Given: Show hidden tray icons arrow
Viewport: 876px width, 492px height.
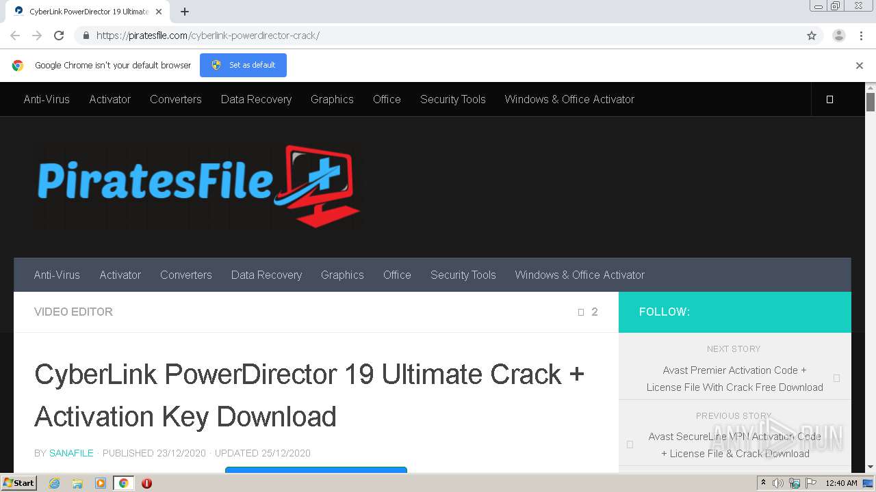Looking at the screenshot, I should tap(763, 483).
